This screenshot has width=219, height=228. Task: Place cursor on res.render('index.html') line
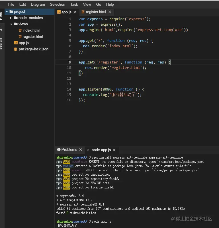[110, 46]
